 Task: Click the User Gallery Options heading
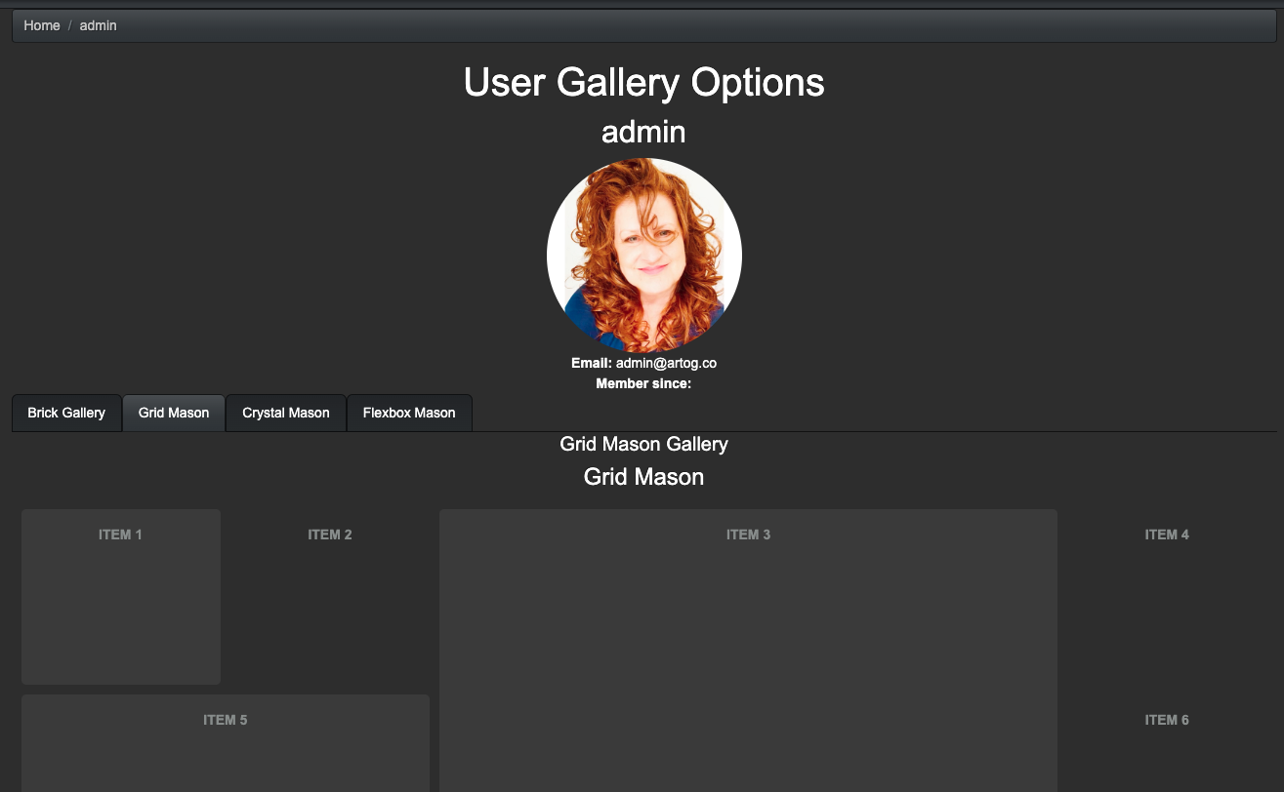tap(643, 82)
